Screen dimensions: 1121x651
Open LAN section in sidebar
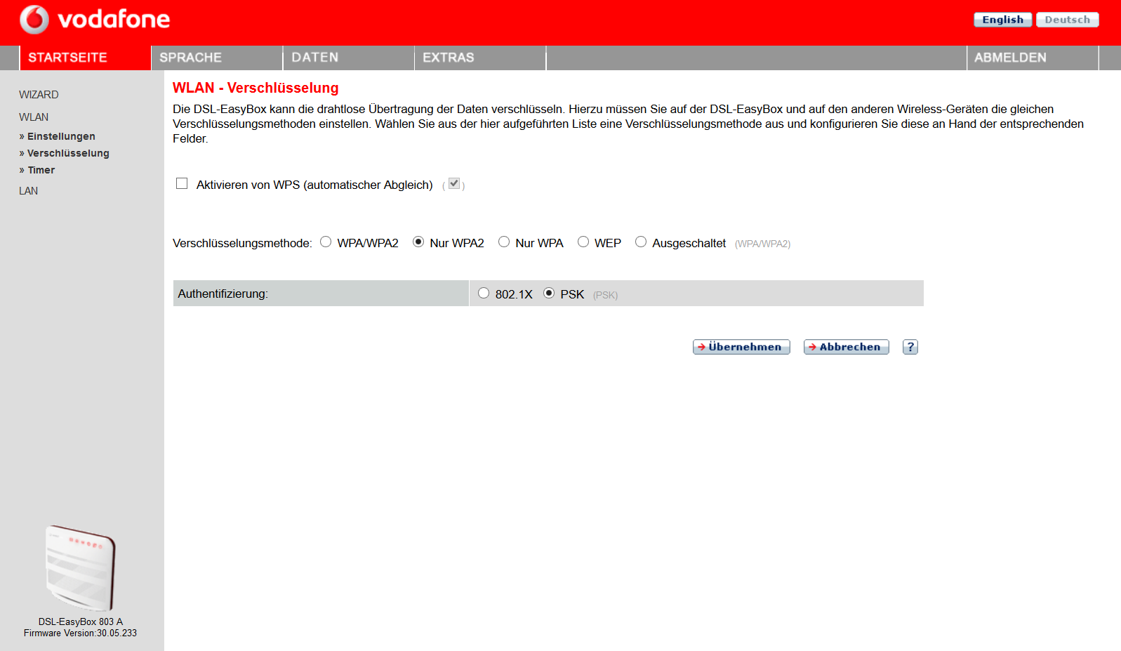click(29, 191)
